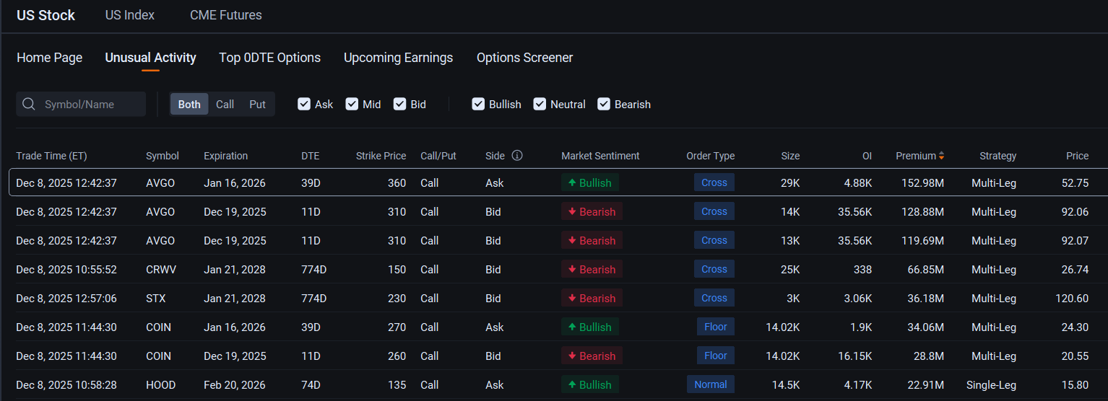1108x401 pixels.
Task: Open Top 0DTE Options tab
Action: 269,58
